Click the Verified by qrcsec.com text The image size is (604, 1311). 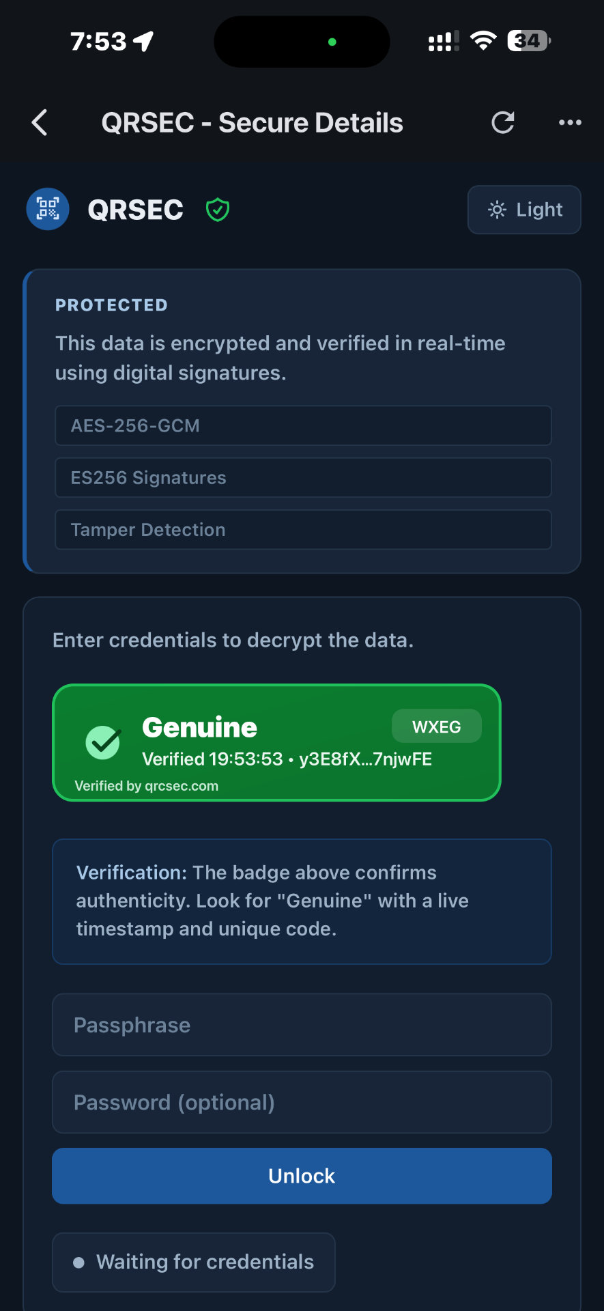[x=147, y=785]
